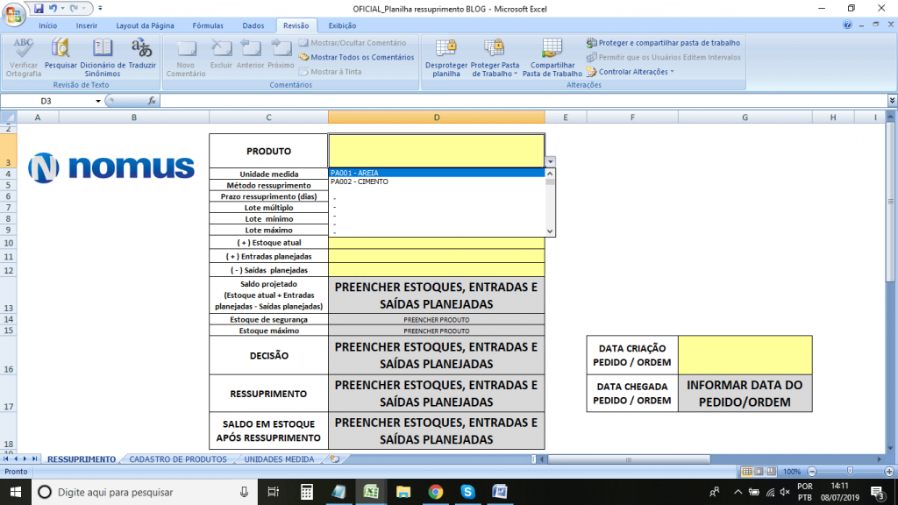Switch to the Fórmulas ribbon tab
The height and width of the screenshot is (505, 898).
point(207,26)
